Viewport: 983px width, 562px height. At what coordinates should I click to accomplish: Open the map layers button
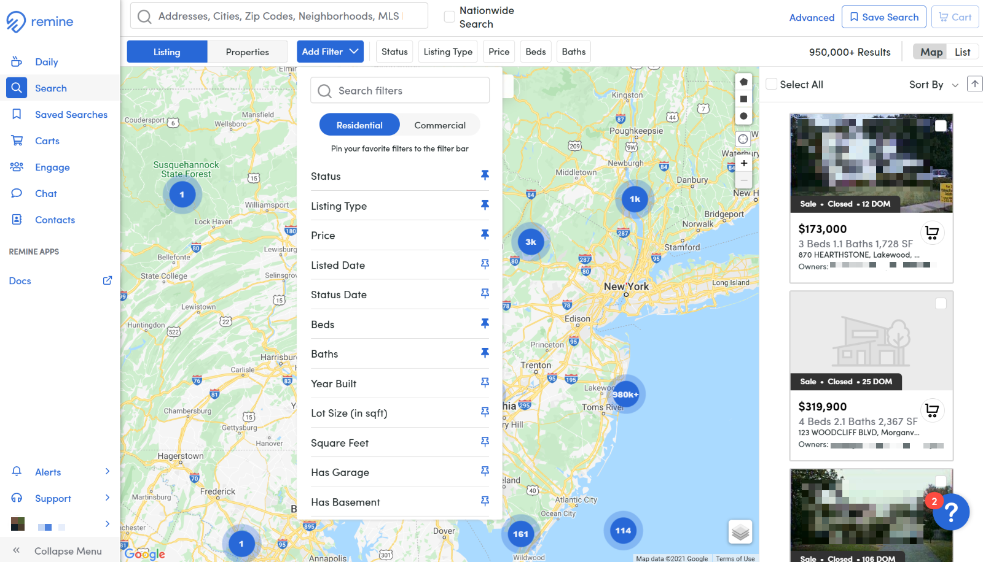(740, 532)
